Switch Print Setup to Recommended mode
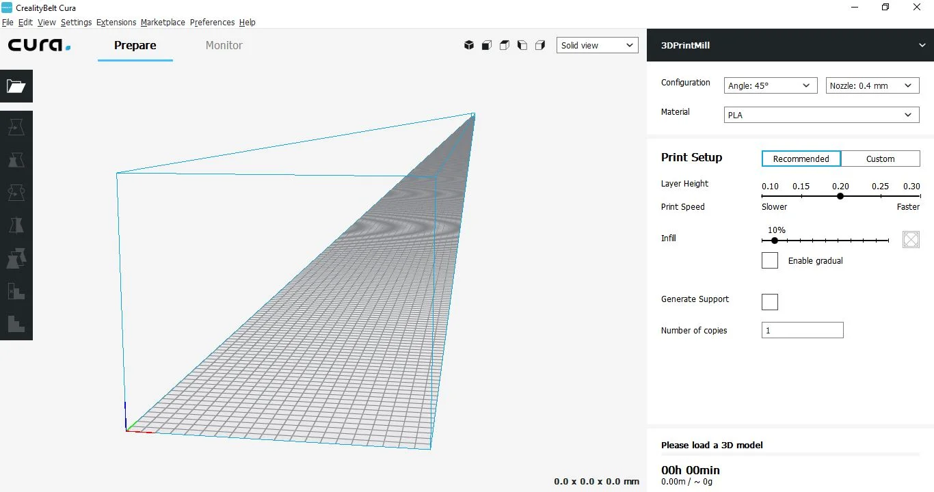Screen dimensions: 934x492 [801, 159]
